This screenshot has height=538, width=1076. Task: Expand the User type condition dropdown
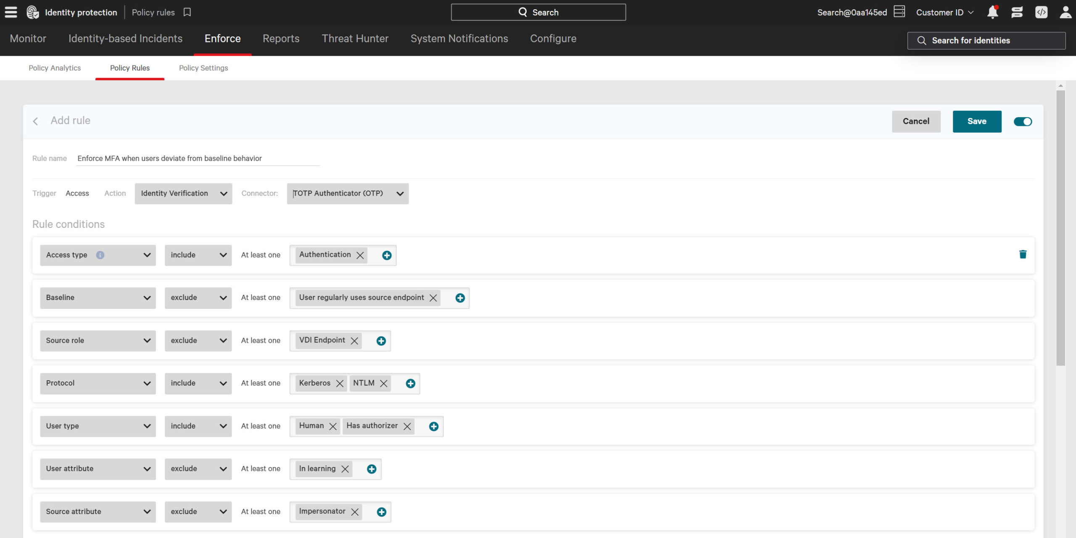coord(98,426)
